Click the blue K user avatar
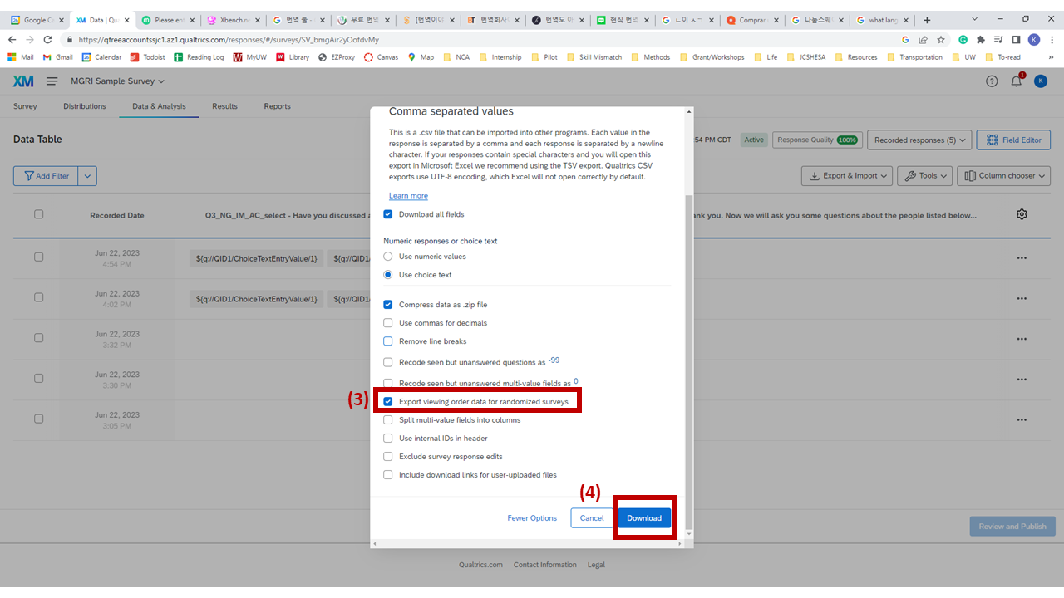The image size is (1064, 598). pyautogui.click(x=1040, y=81)
